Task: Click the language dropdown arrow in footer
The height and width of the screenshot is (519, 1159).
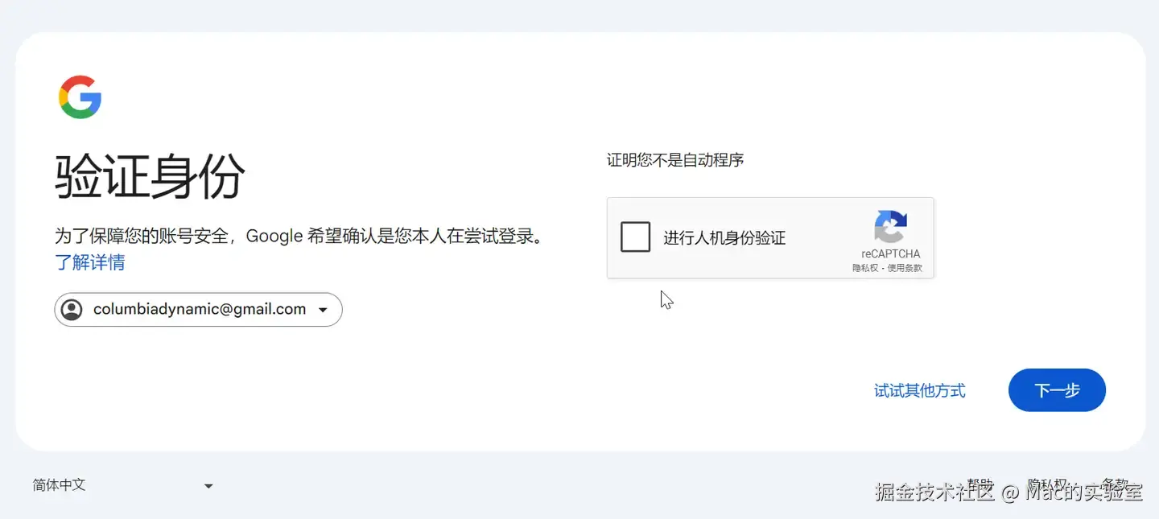Action: tap(208, 486)
